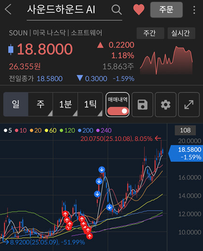Tap the 1.18% change percentage
This screenshot has height=251, width=203.
point(123,56)
